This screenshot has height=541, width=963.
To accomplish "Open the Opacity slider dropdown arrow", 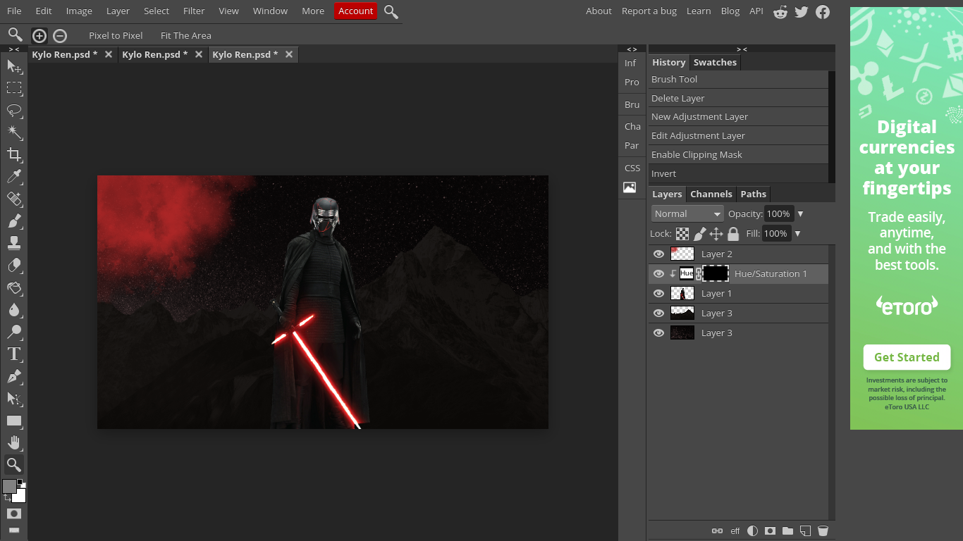I will click(x=800, y=213).
